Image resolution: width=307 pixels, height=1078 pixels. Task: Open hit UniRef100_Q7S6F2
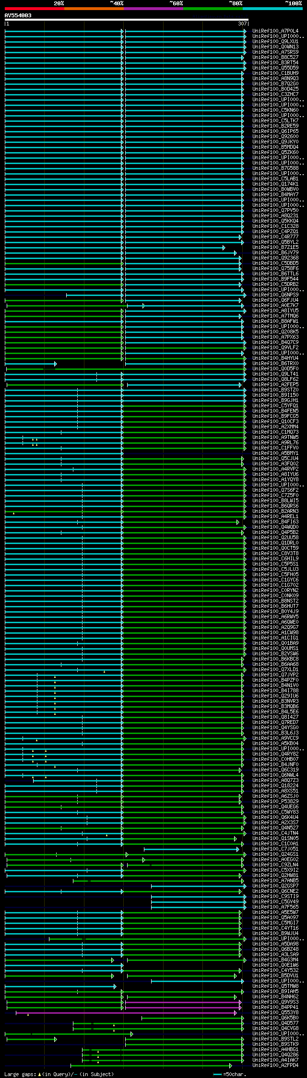[x=275, y=490]
